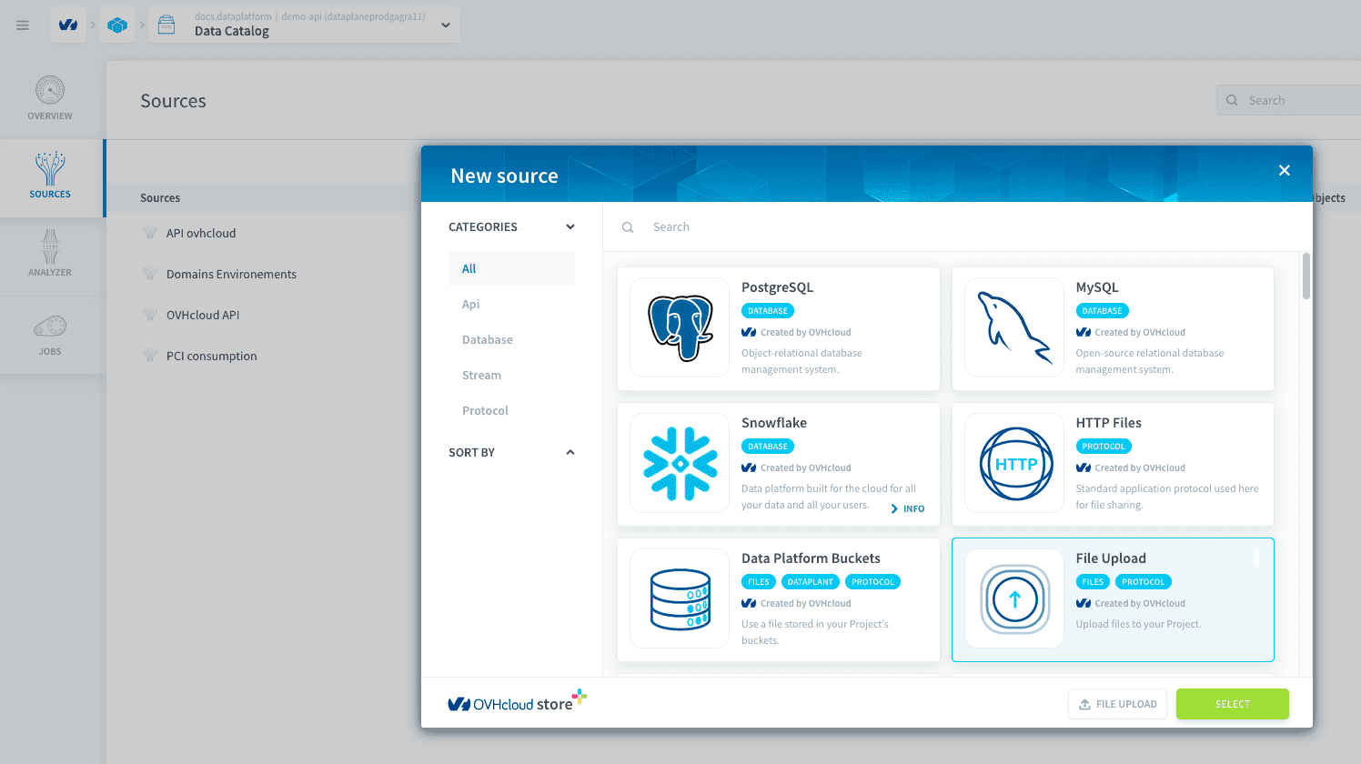
Task: Open the PCI consumption source
Action: point(211,356)
